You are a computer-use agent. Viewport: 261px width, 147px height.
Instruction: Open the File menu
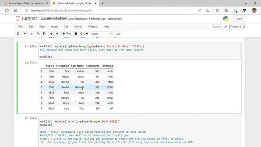[20, 27]
